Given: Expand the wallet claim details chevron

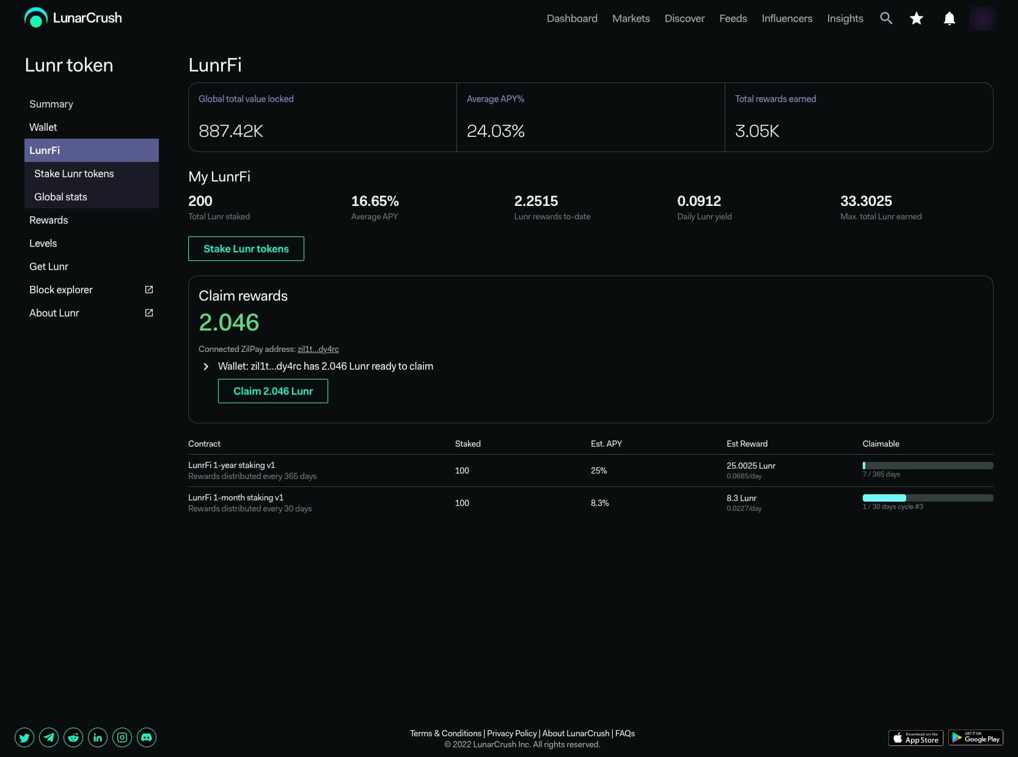Looking at the screenshot, I should (206, 367).
